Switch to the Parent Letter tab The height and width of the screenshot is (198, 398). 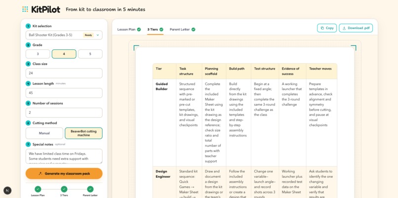tap(182, 30)
